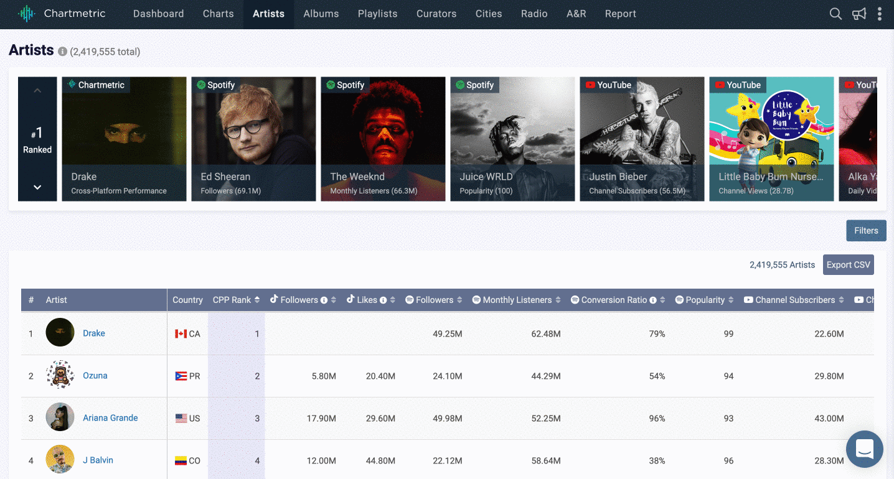This screenshot has width=894, height=479.
Task: Select the Artists tab
Action: coord(269,14)
